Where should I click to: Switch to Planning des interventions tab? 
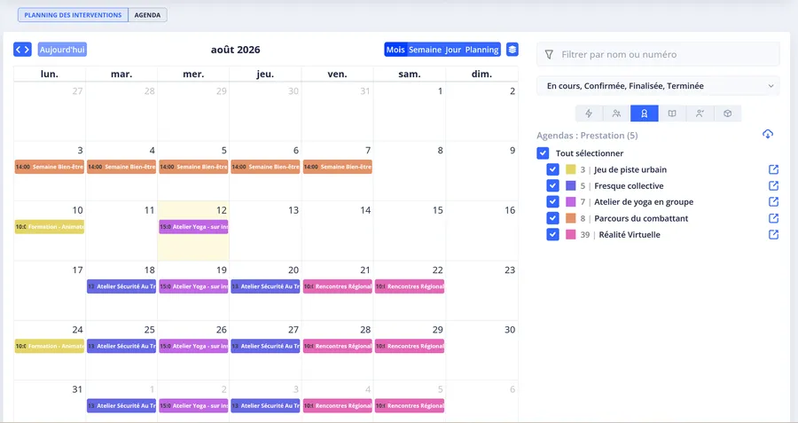tap(73, 15)
